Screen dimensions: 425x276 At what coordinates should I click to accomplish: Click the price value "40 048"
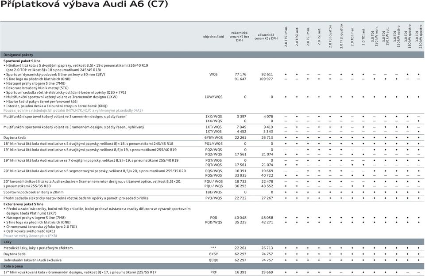click(240, 218)
